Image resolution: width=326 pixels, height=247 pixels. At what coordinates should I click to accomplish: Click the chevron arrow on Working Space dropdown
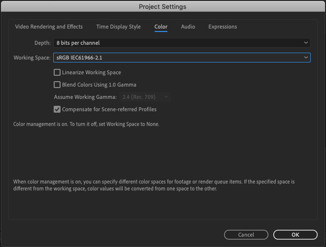(x=306, y=58)
